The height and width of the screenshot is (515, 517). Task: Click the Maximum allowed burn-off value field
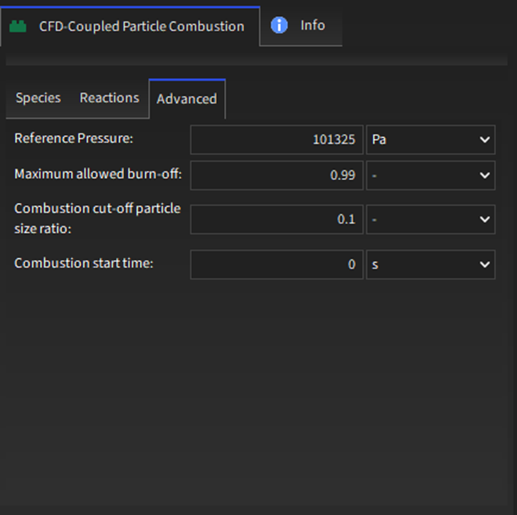(x=276, y=175)
